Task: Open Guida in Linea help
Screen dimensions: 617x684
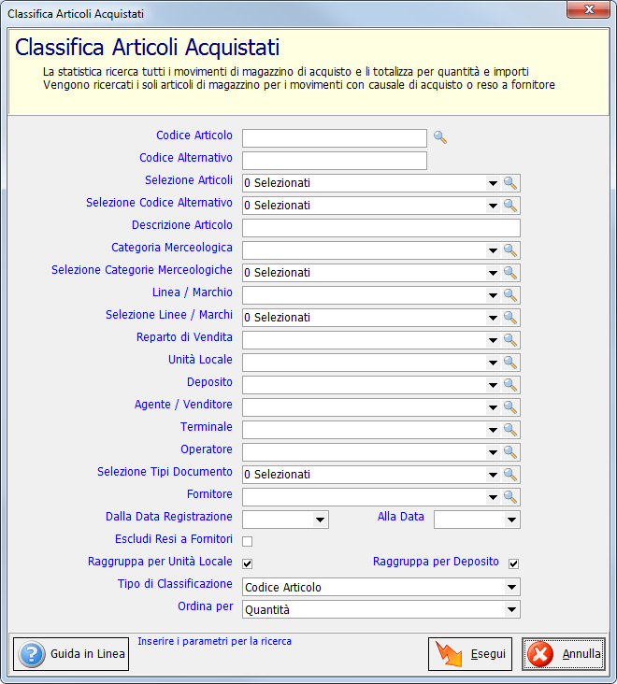Action: point(71,654)
